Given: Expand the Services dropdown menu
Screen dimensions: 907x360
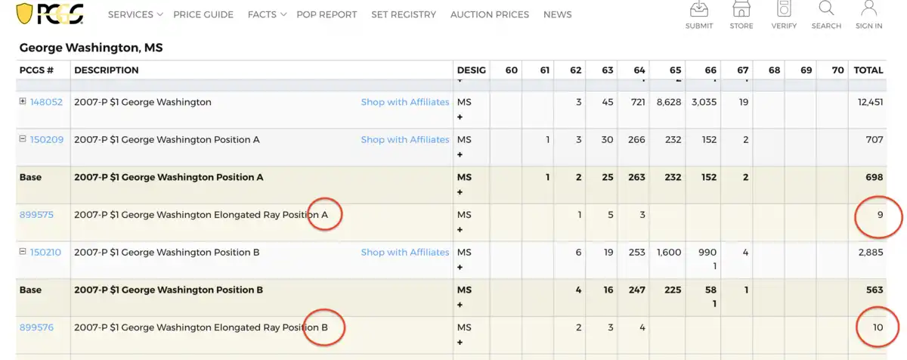Looking at the screenshot, I should click(135, 14).
